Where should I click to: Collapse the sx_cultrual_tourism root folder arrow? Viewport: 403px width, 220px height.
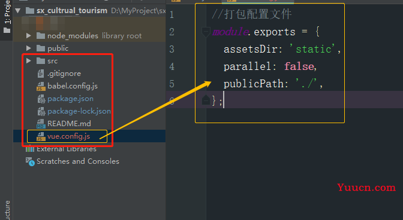pos(18,11)
